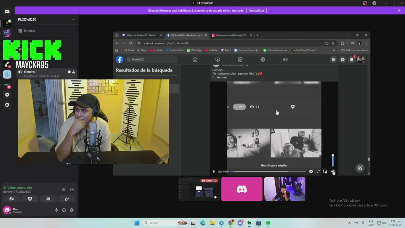
Task: Open Discord help question mark icon
Action: [374, 3]
